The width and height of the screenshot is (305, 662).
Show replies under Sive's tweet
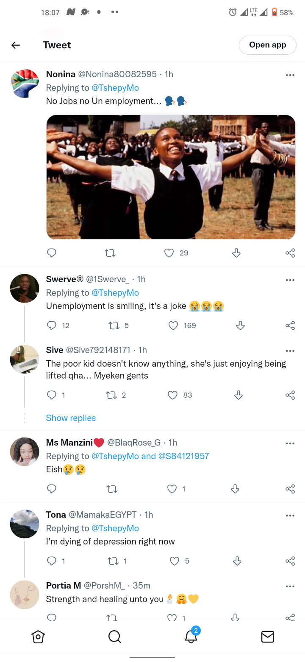point(71,418)
